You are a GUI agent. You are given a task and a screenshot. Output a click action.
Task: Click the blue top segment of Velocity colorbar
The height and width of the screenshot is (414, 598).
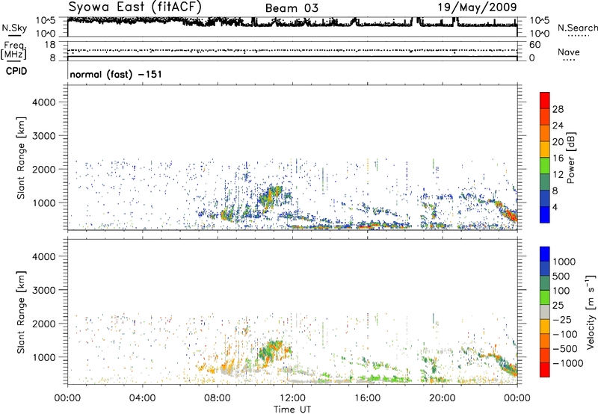tap(545, 254)
